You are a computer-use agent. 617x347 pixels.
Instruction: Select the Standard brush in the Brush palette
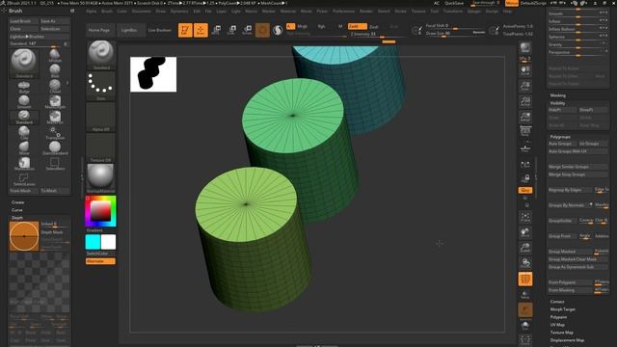(x=24, y=118)
